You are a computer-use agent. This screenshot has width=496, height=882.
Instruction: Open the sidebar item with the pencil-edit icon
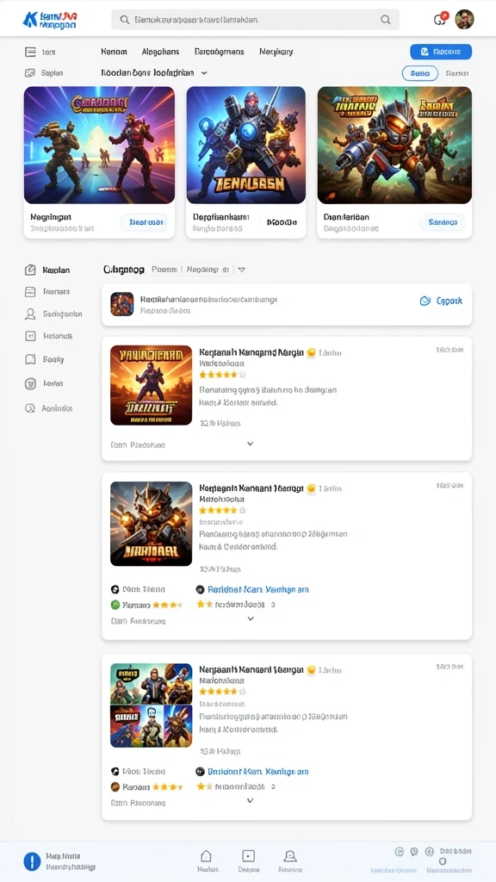click(30, 270)
